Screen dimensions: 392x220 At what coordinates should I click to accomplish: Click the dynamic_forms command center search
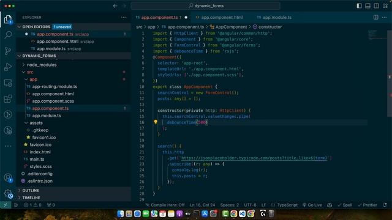206,5
